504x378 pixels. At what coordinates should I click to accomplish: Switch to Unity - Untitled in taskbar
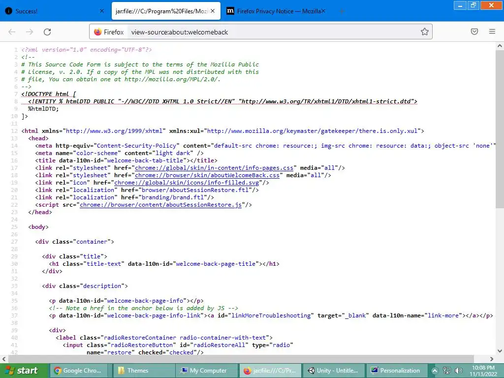tap(333, 371)
